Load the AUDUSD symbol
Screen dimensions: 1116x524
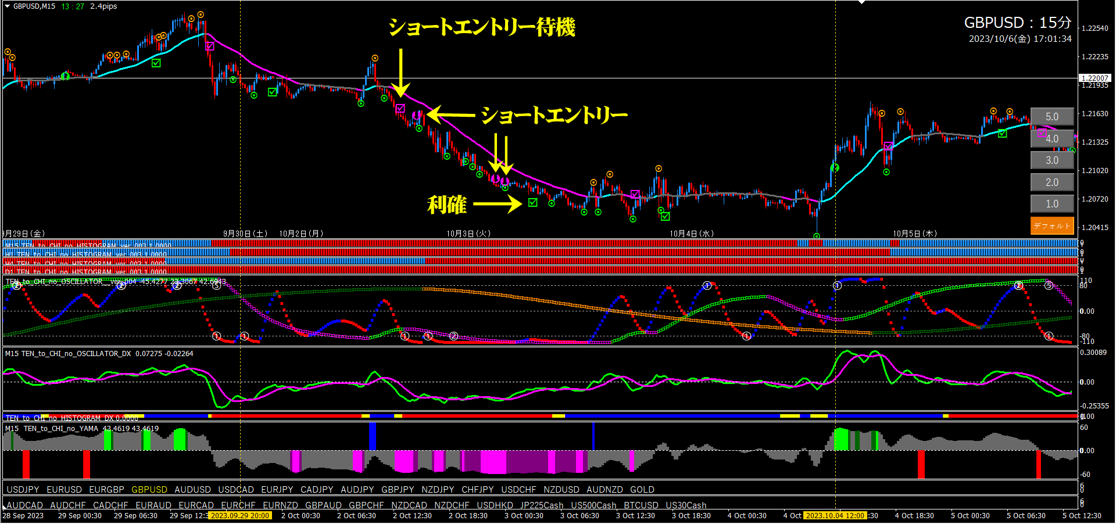193,490
